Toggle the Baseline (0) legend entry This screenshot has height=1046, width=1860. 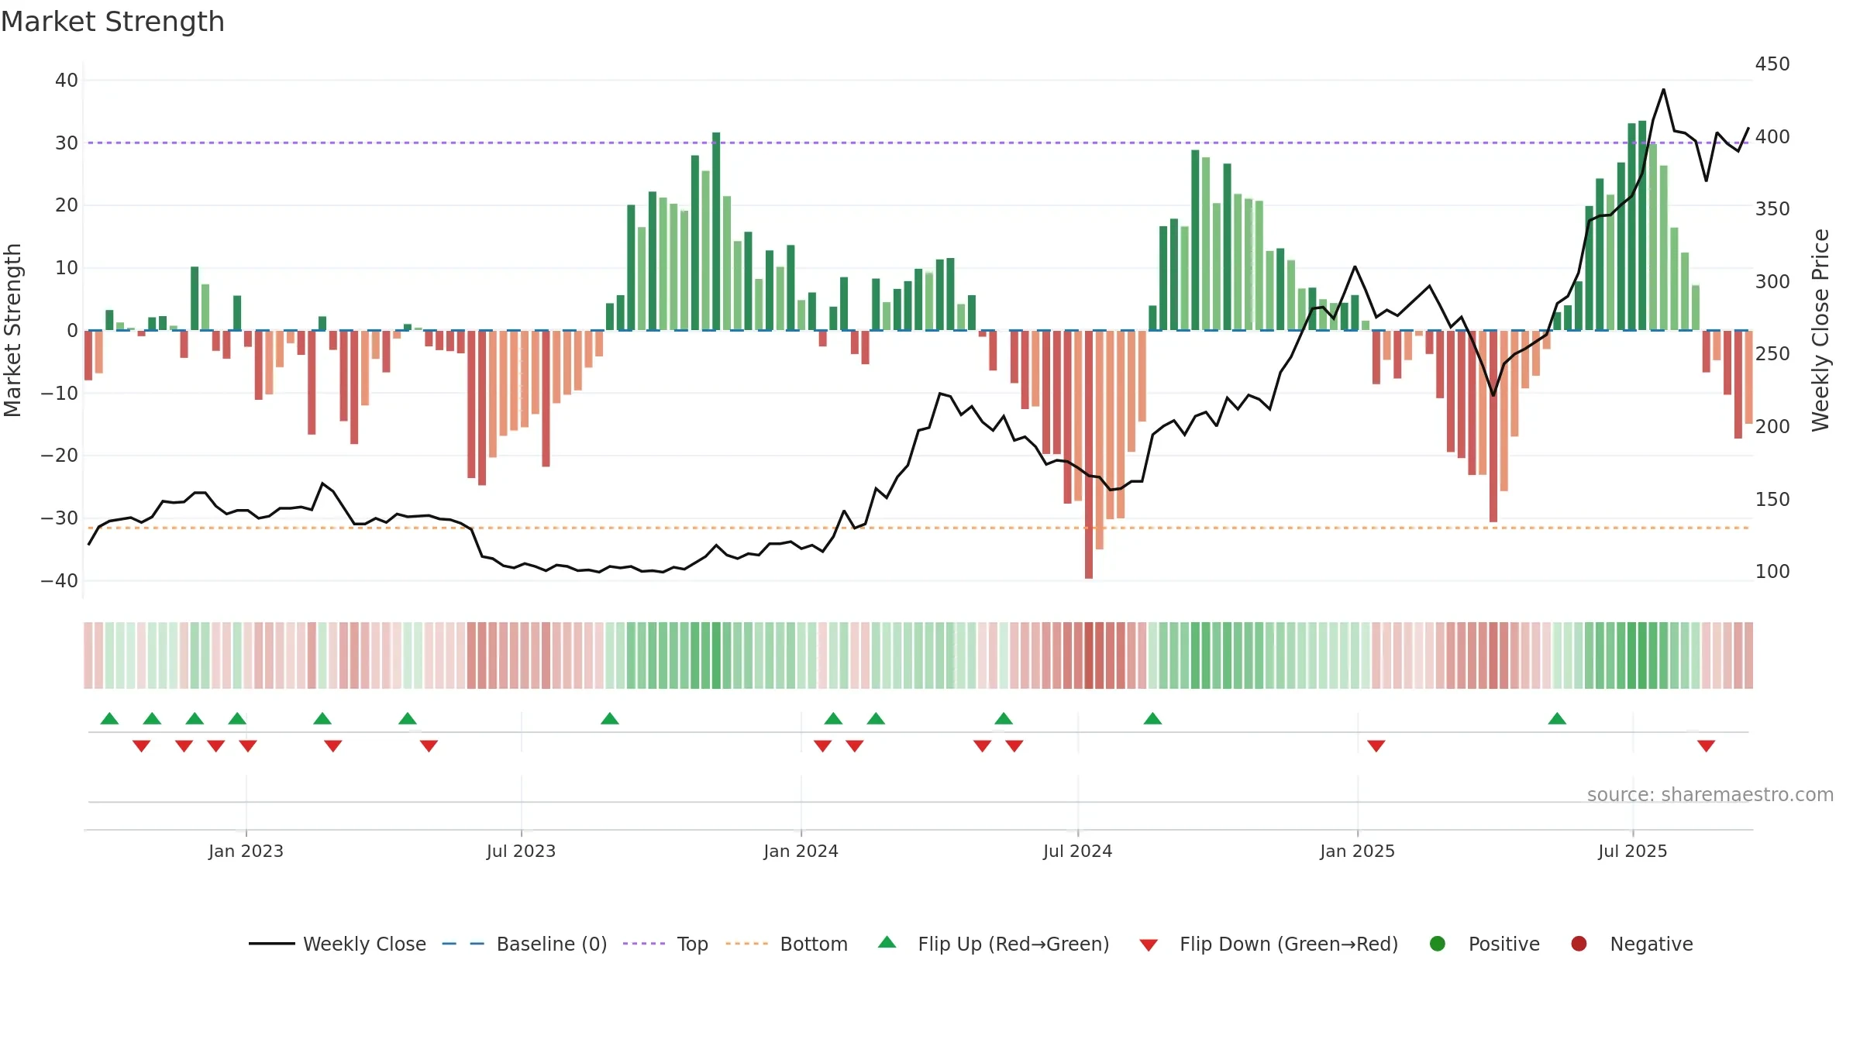524,944
